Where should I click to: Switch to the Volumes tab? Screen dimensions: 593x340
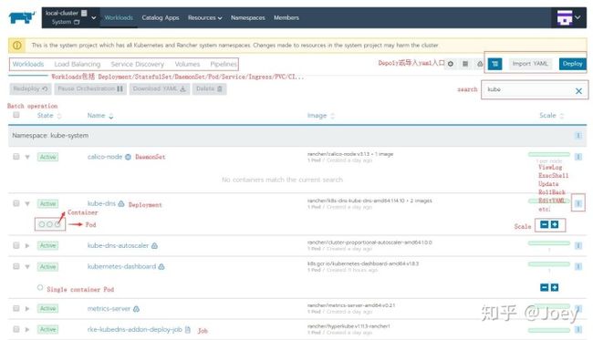pos(187,64)
